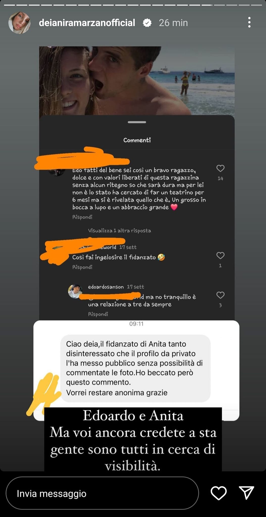Open the edoardosanson username

click(106, 287)
